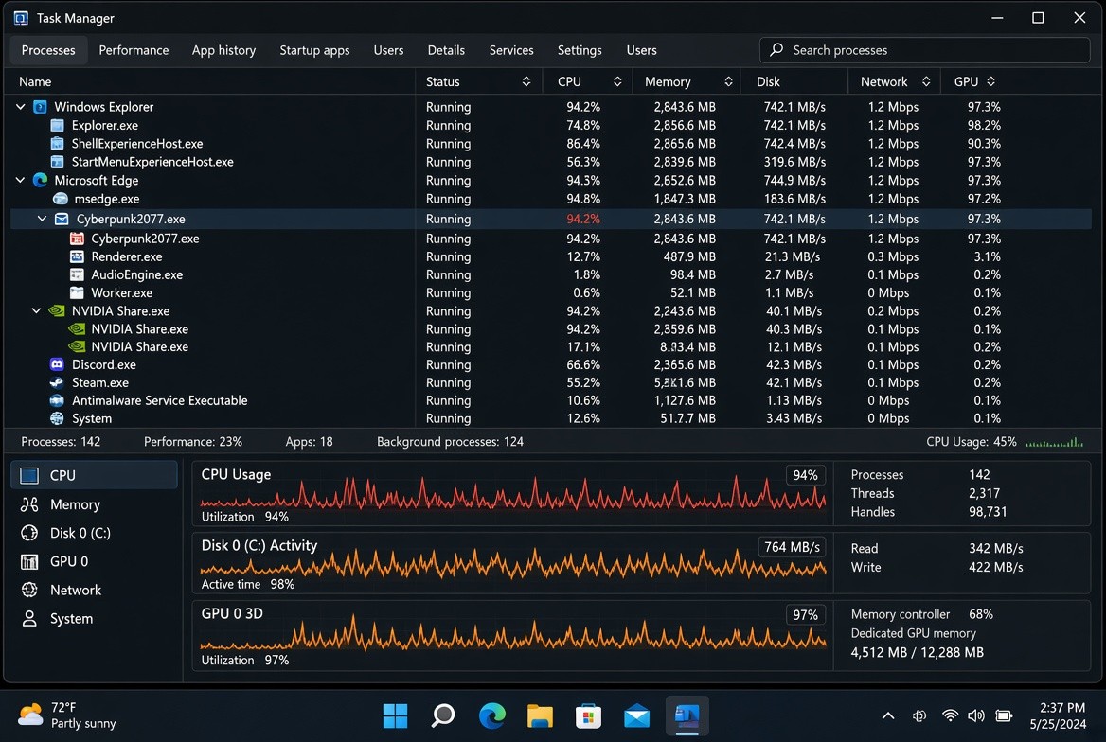This screenshot has width=1106, height=742.
Task: Click '4,512 MB / 12,288 MB' GPU memory text
Action: [x=917, y=652]
